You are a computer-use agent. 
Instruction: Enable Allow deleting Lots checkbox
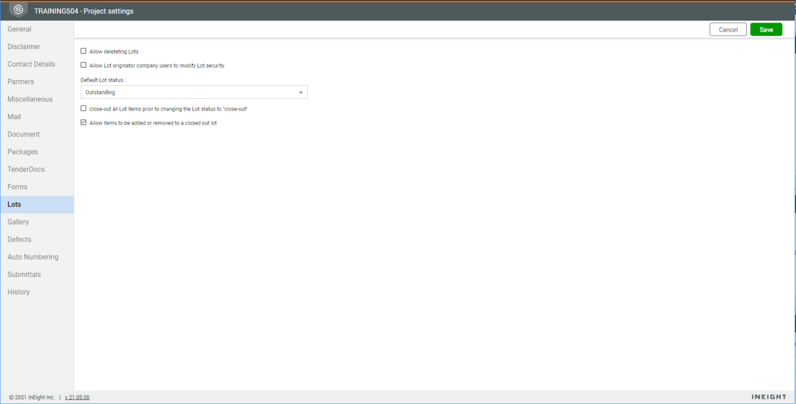pos(84,51)
